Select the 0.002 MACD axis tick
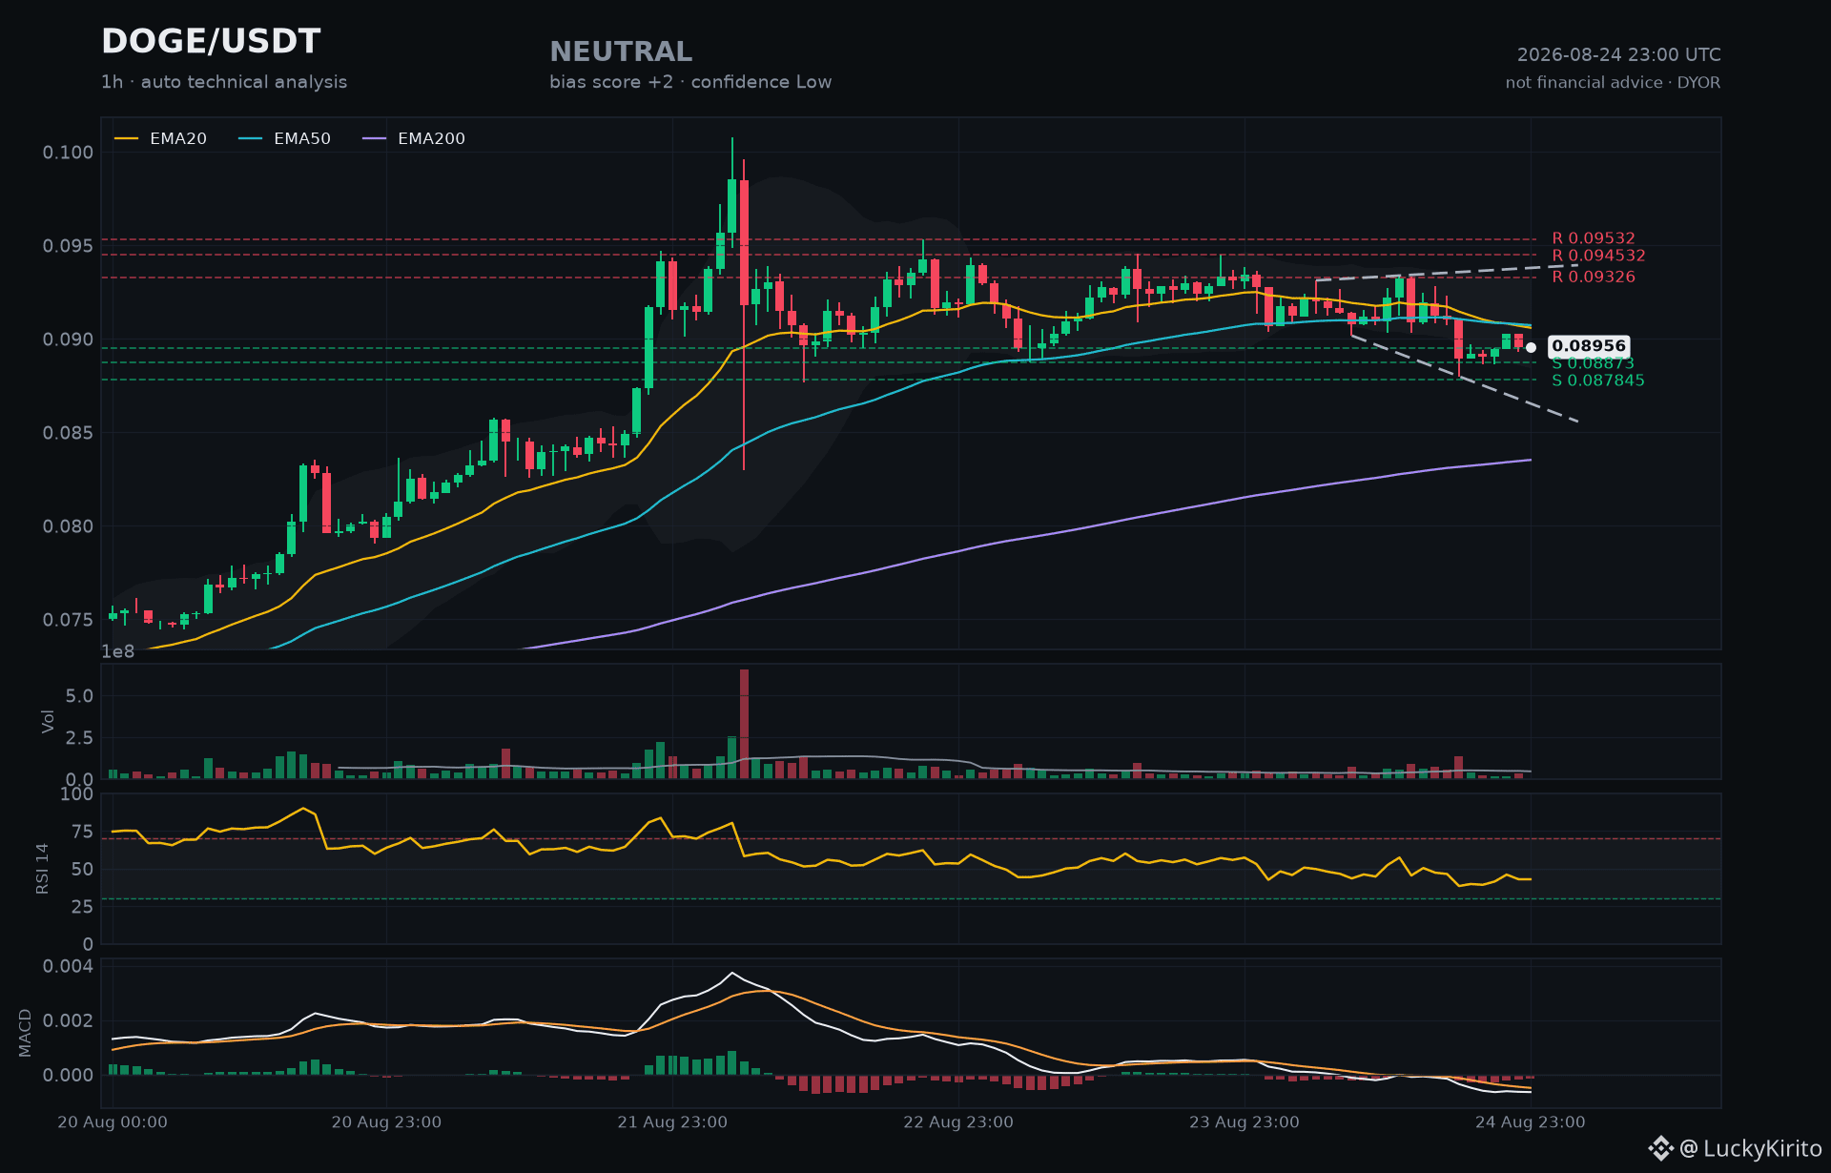The image size is (1831, 1173). click(x=69, y=1021)
